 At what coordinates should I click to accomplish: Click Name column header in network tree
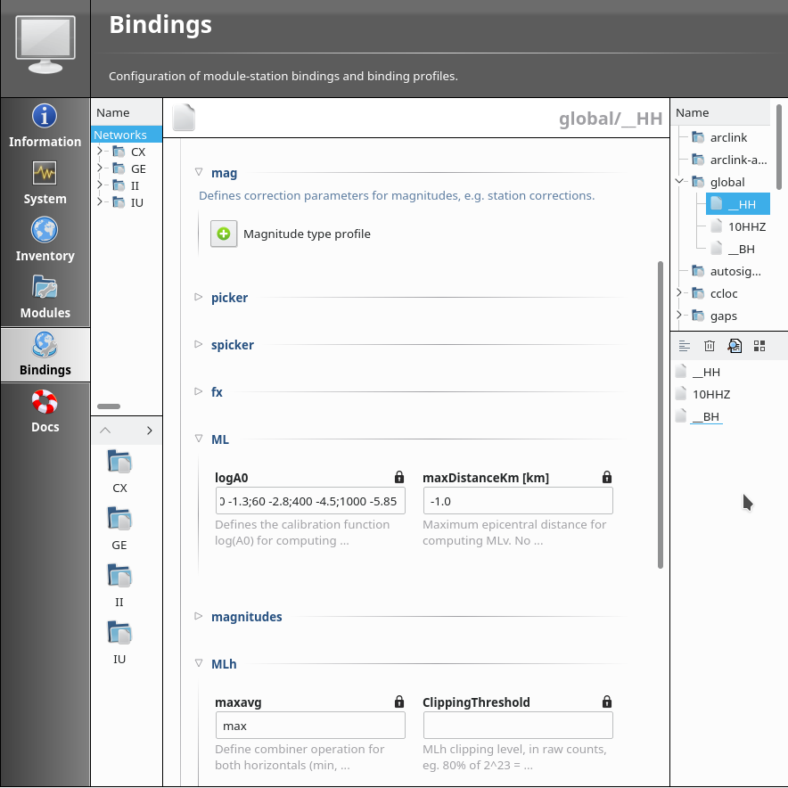127,112
